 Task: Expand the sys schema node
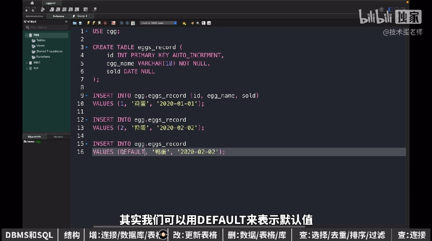[x=27, y=68]
